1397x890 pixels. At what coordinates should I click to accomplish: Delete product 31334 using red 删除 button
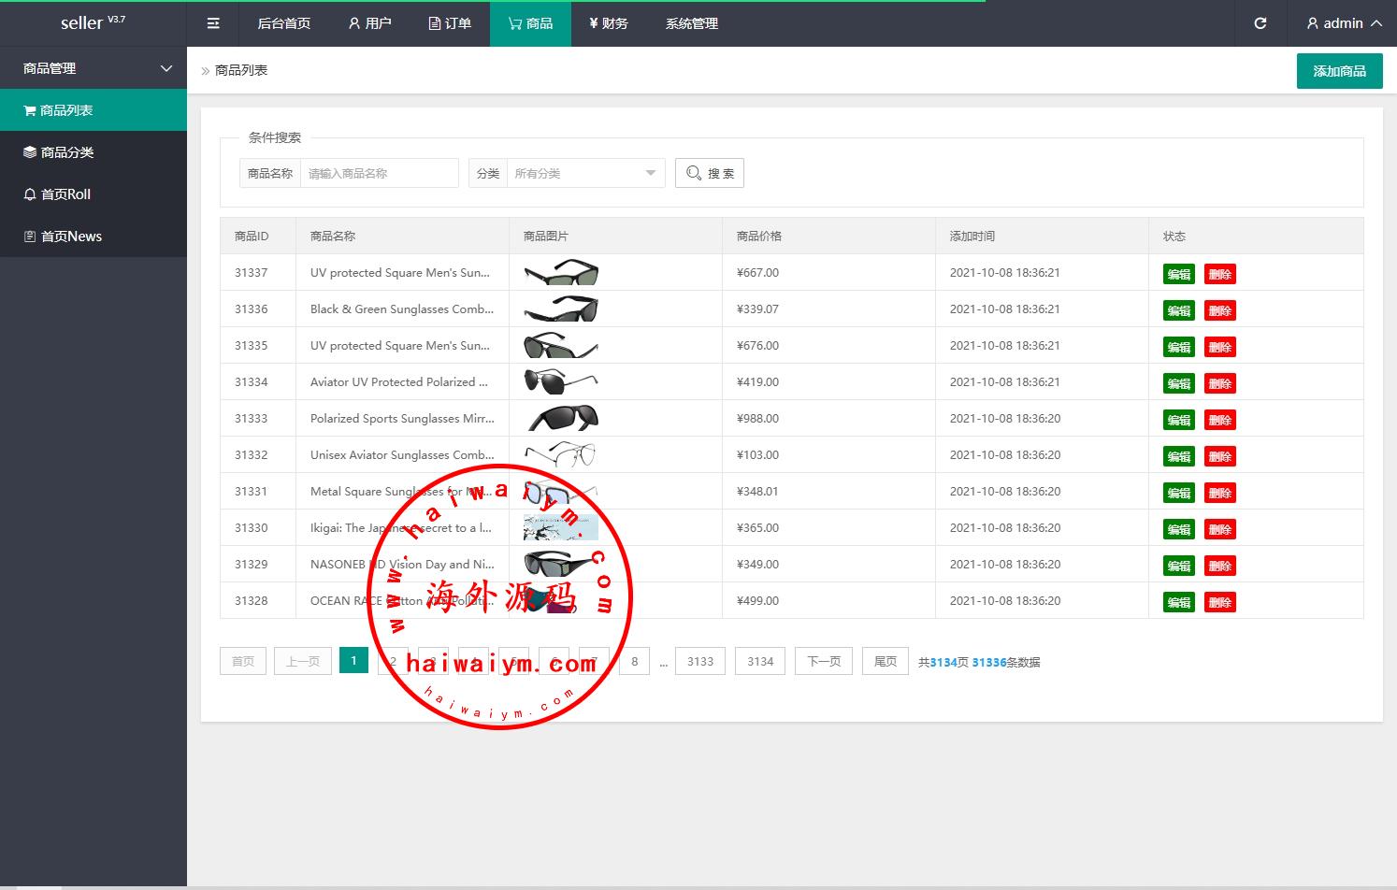(1219, 383)
